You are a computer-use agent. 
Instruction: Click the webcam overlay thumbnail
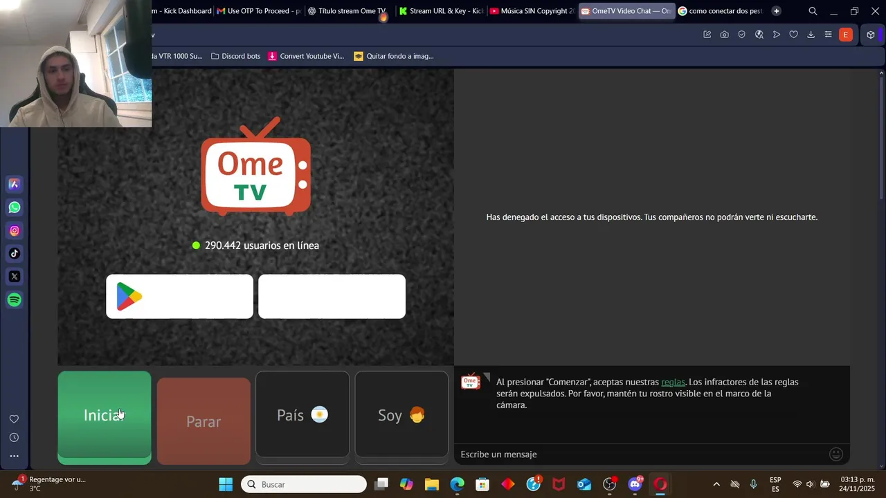75,64
